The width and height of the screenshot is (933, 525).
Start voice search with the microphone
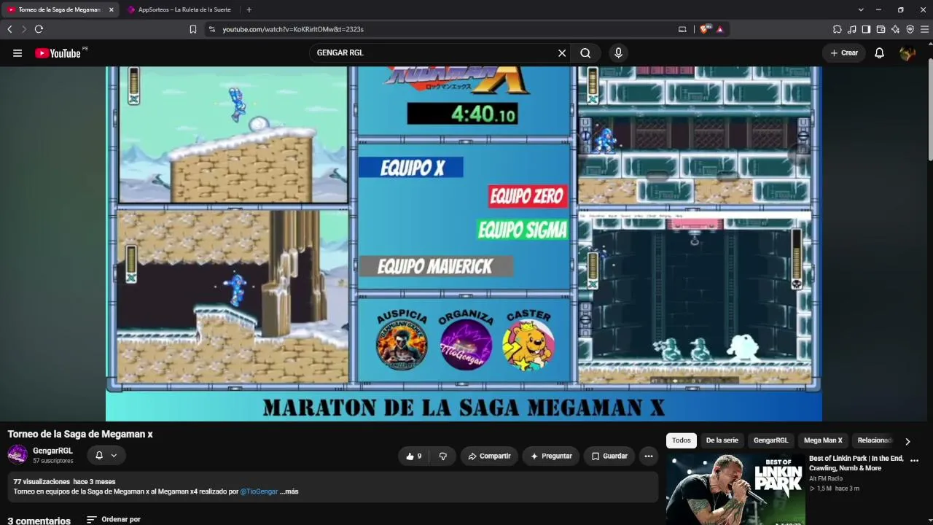(618, 52)
